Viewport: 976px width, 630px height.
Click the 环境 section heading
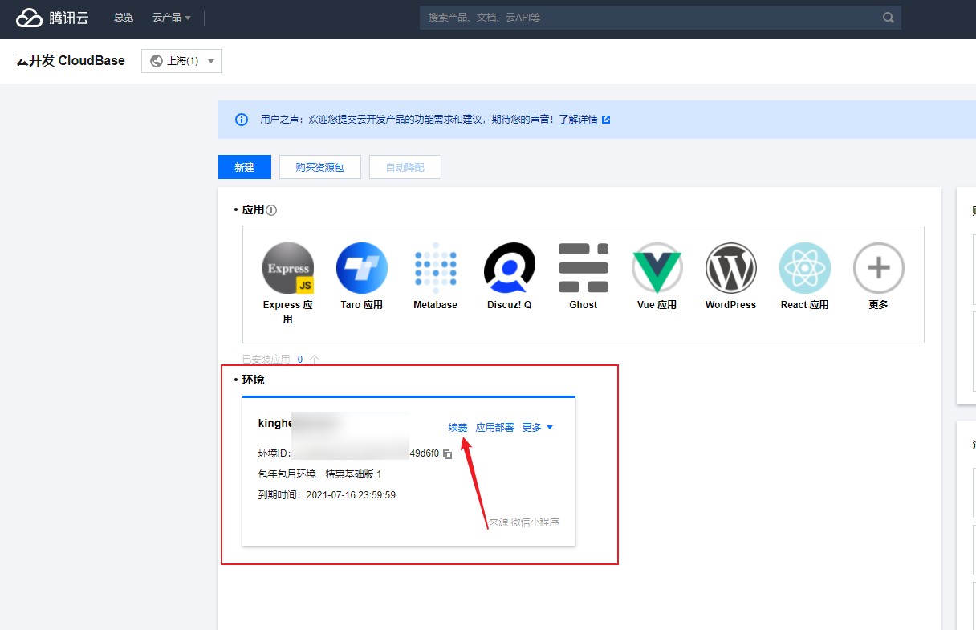point(253,380)
